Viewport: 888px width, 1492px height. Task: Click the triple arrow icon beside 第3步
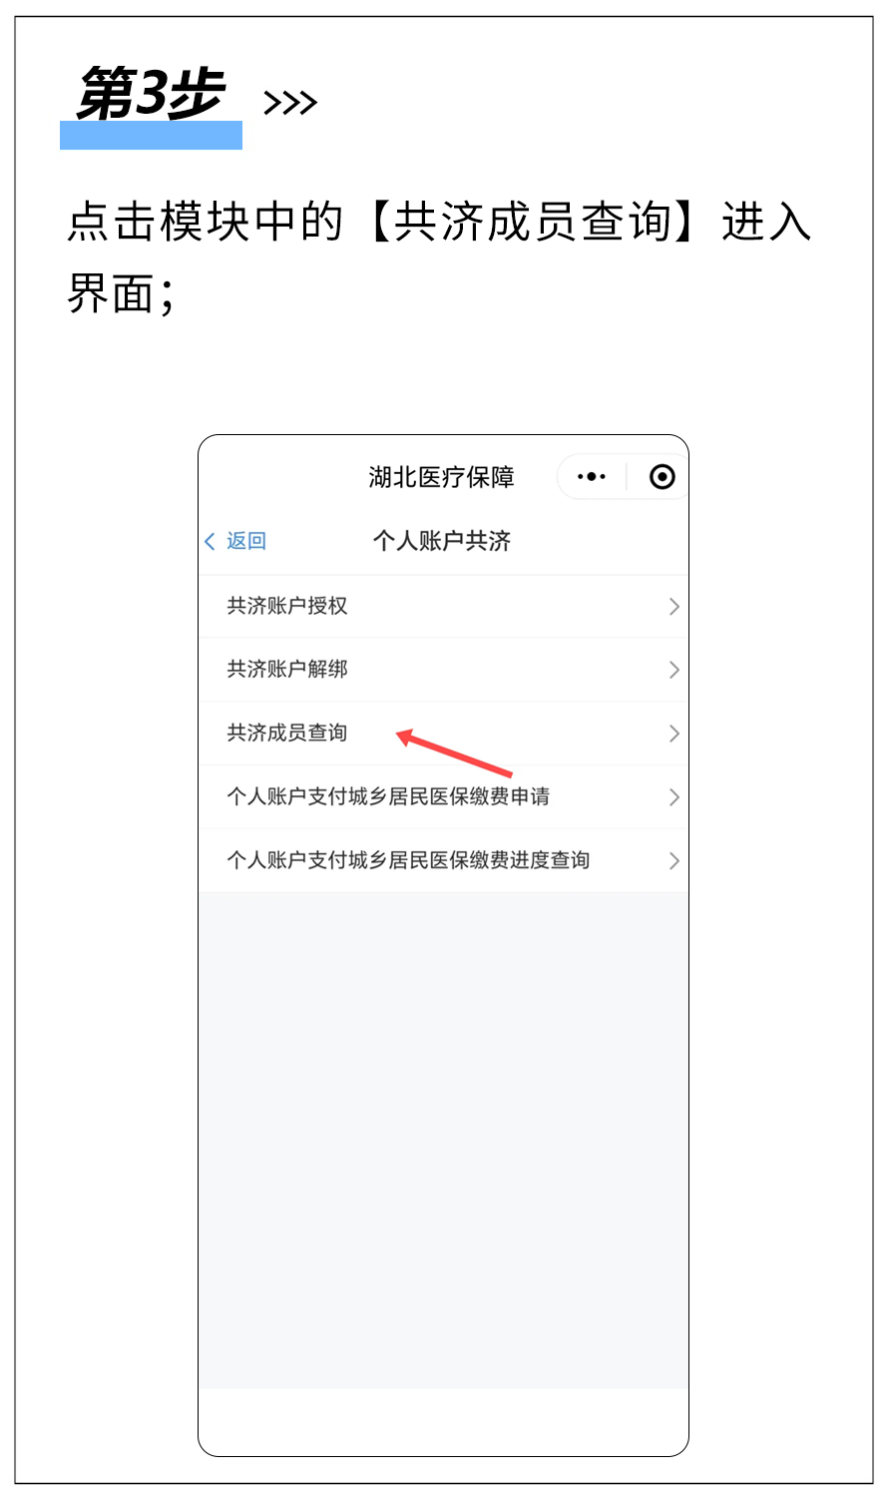290,103
